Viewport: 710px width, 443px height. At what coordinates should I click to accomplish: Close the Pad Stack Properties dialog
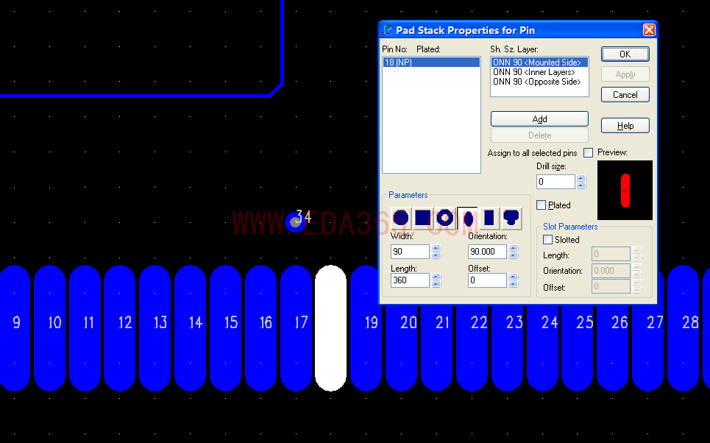649,30
